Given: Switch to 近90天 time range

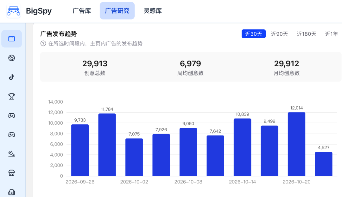Looking at the screenshot, I should [x=279, y=34].
